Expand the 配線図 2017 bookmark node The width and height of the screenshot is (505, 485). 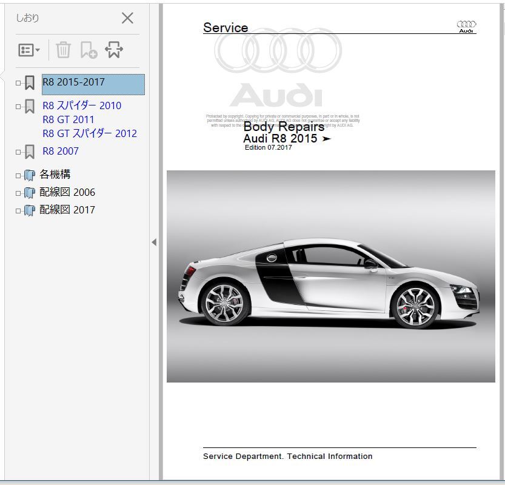tap(18, 211)
